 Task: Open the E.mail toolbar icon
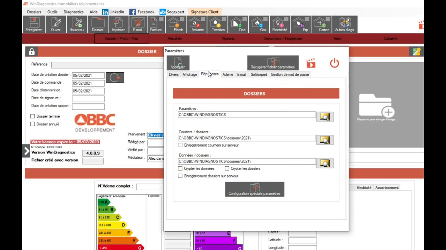click(x=138, y=24)
